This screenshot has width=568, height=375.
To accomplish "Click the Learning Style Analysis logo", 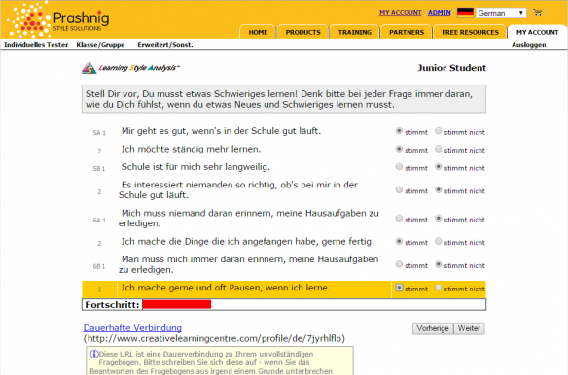I will [x=130, y=68].
